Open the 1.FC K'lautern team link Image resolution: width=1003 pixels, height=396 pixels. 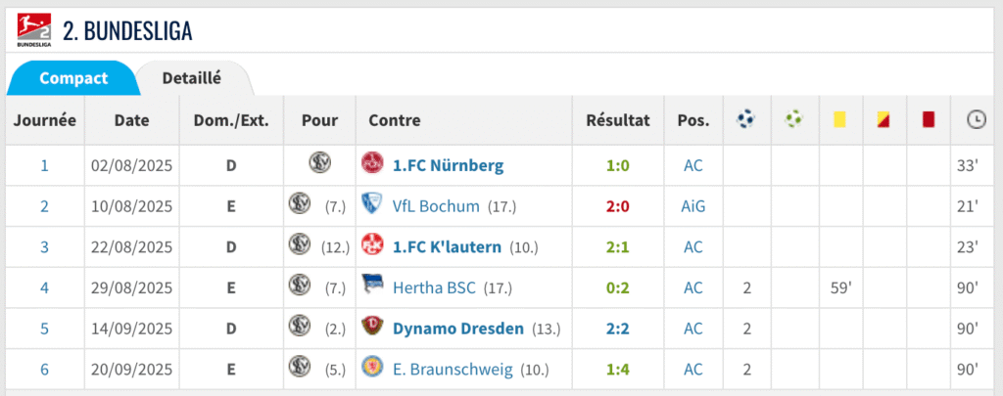(x=447, y=246)
